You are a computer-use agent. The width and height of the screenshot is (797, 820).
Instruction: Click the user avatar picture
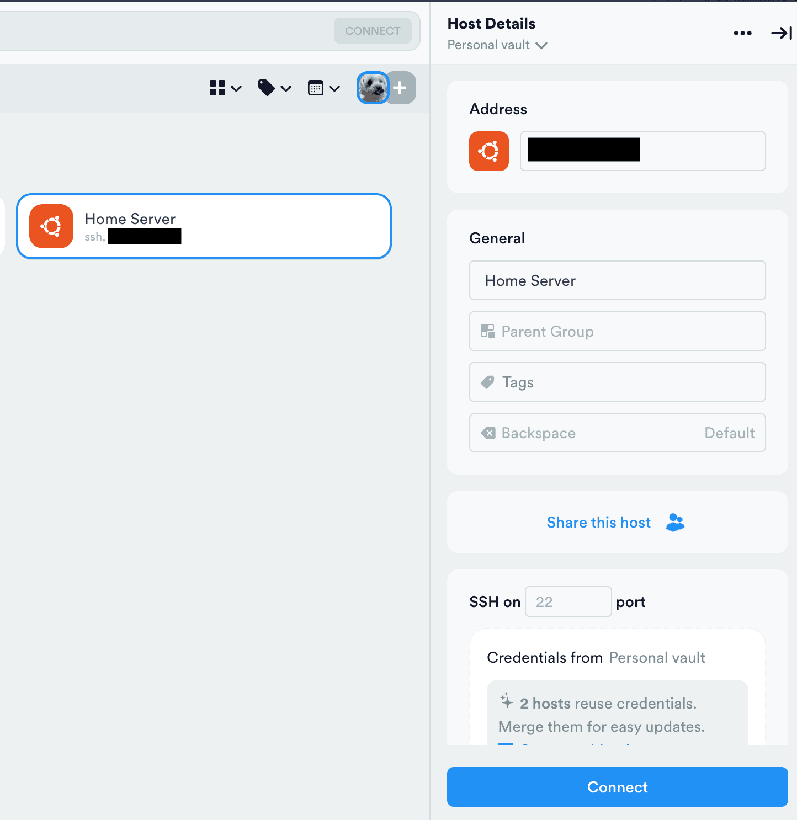tap(373, 88)
